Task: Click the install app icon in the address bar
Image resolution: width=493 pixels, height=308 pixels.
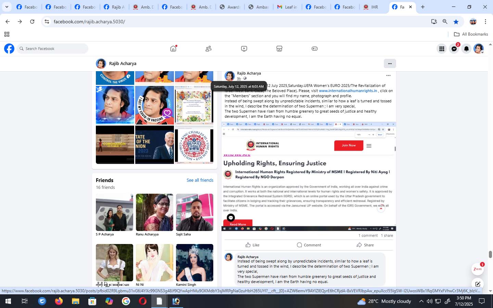Action: [x=434, y=22]
